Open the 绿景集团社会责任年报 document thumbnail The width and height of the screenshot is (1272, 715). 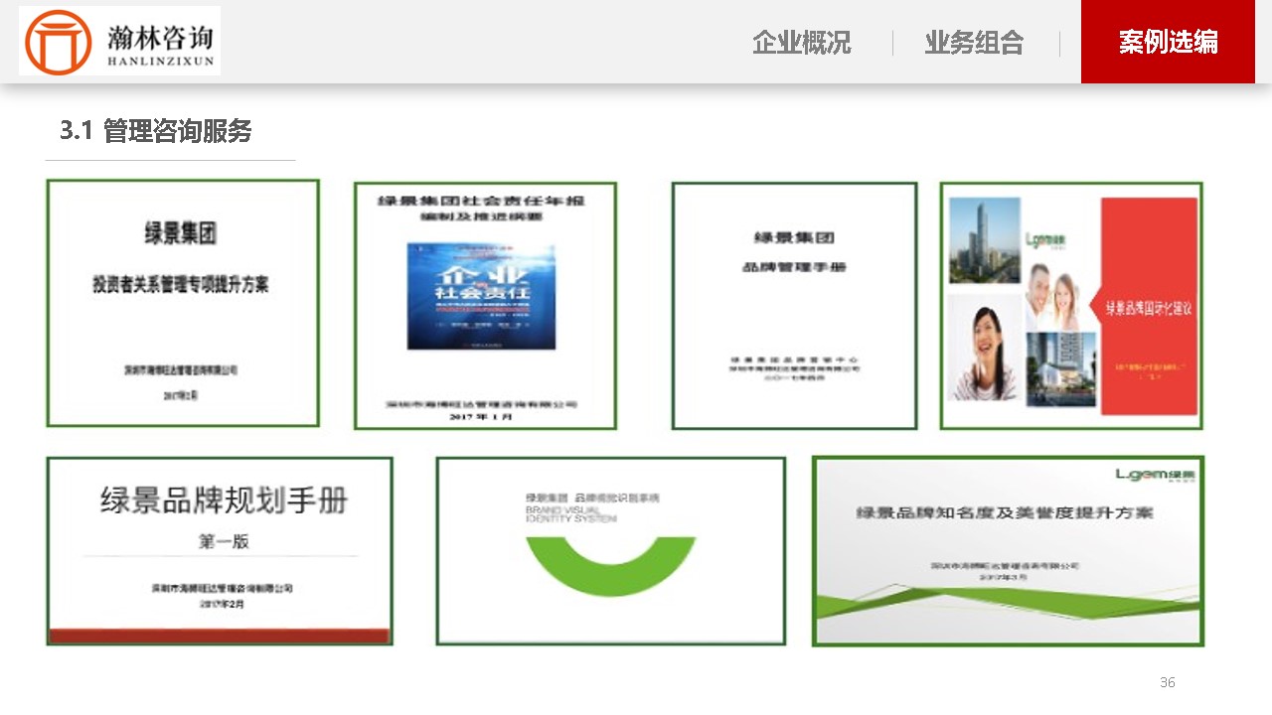point(485,306)
